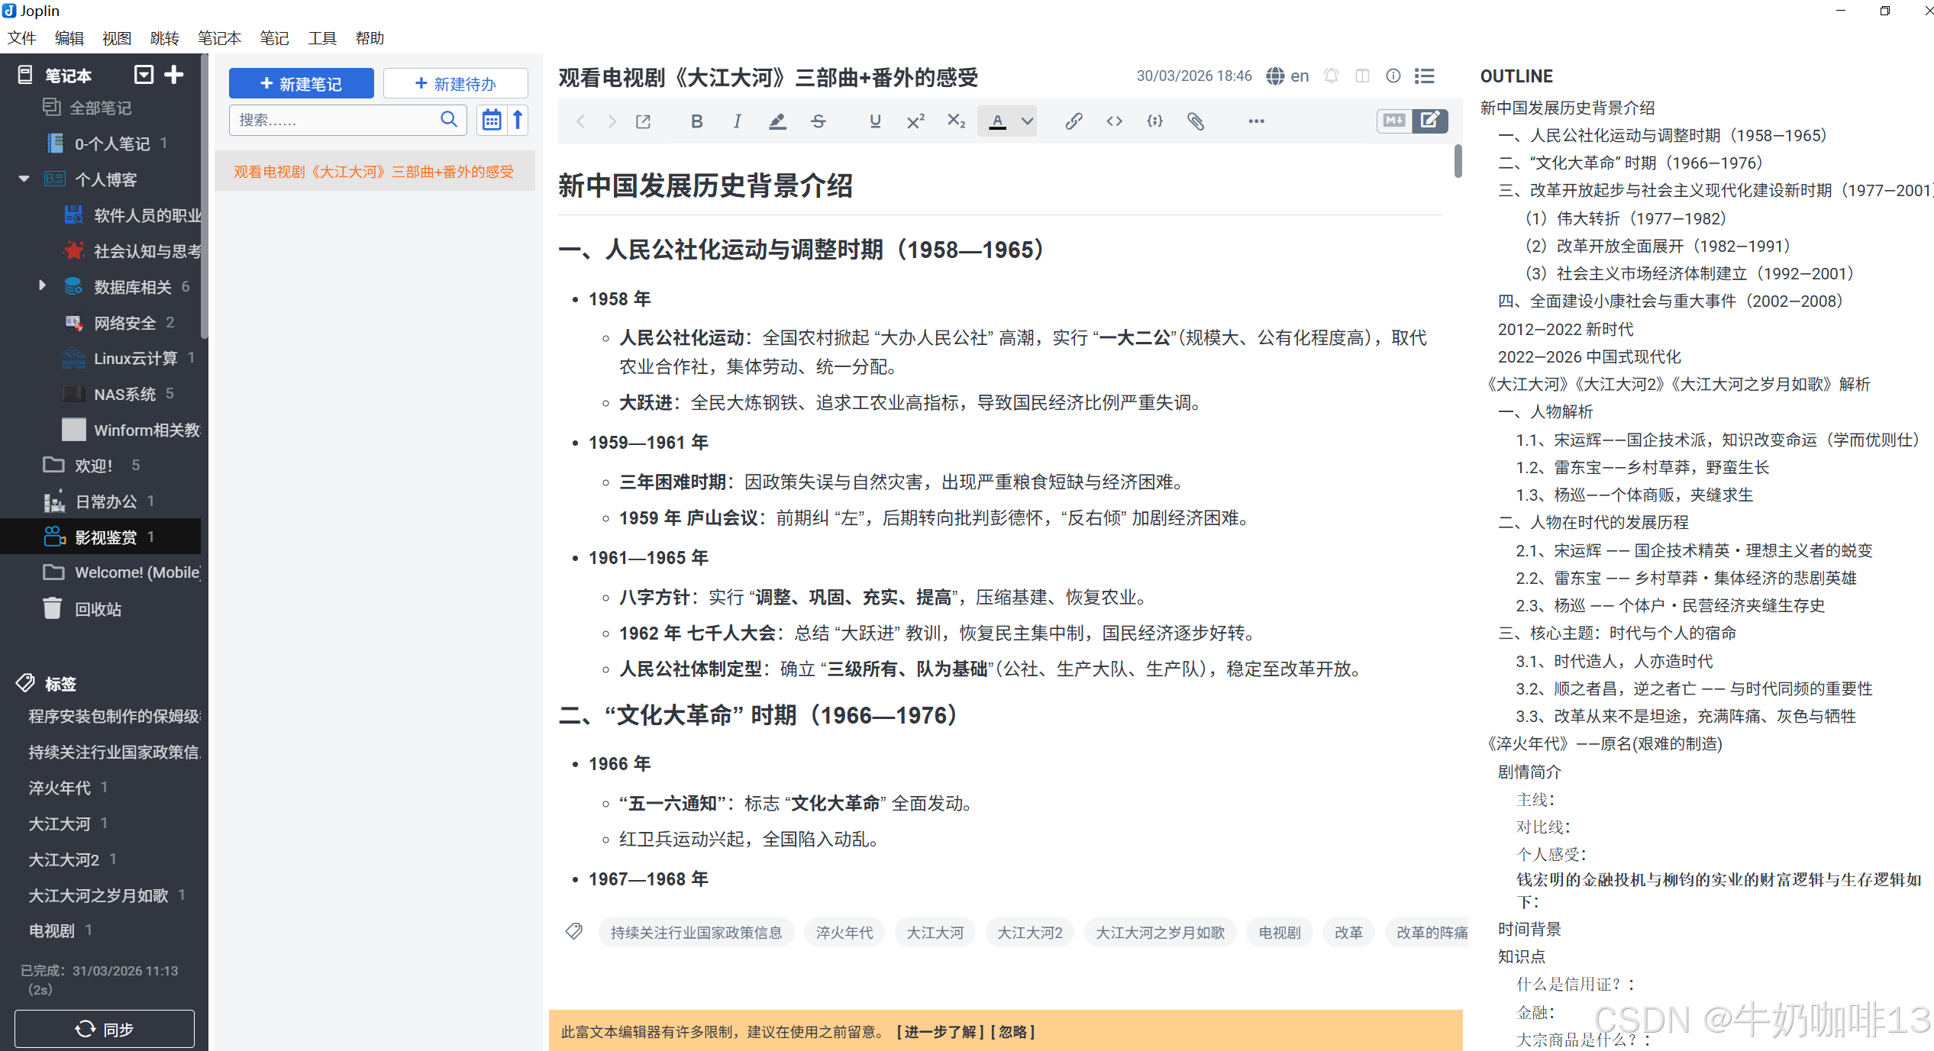The height and width of the screenshot is (1051, 1934).
Task: Switch to Markdown editor mode
Action: tap(1394, 121)
